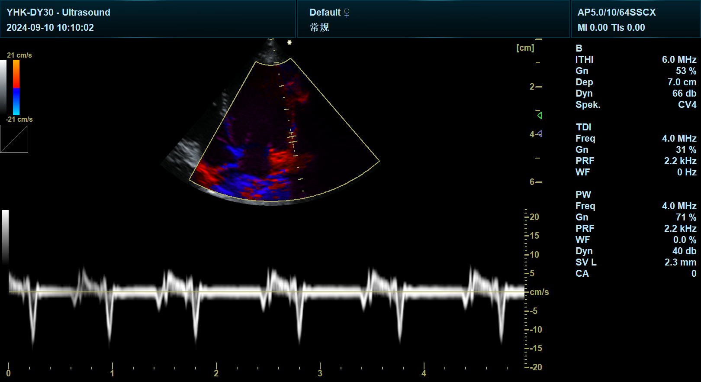Viewport: 701px width, 382px height.
Task: Select the B mode section header
Action: (579, 48)
